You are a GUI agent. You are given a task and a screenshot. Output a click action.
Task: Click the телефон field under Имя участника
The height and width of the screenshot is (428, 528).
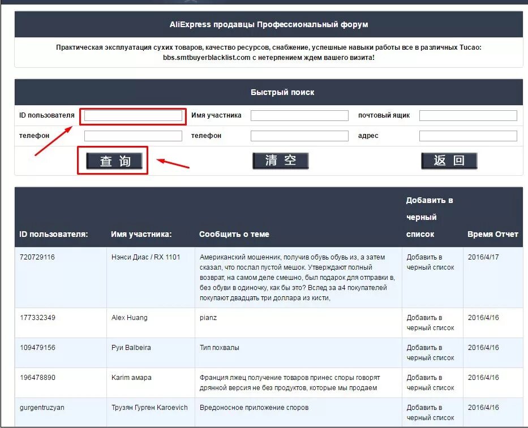point(299,136)
